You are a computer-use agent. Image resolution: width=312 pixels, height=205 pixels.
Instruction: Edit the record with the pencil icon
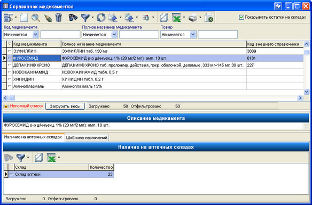click(x=48, y=18)
